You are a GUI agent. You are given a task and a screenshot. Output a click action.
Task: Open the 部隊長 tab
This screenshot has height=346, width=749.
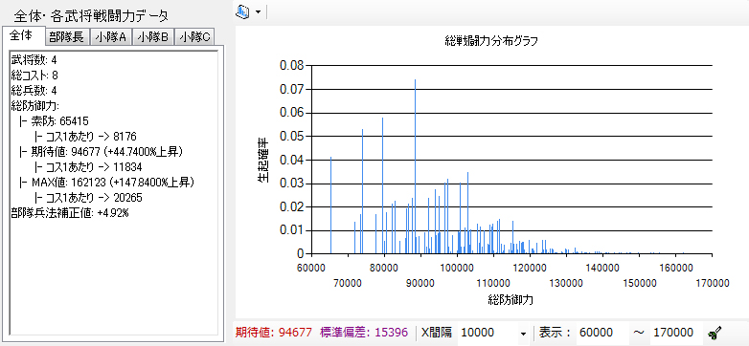pyautogui.click(x=67, y=37)
